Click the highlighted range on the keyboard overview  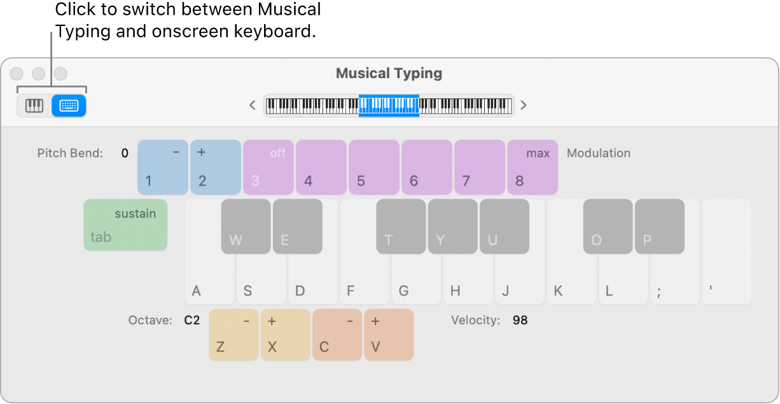tap(388, 105)
